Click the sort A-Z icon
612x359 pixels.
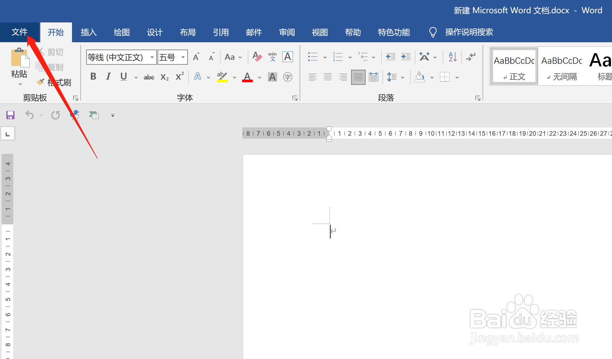[453, 57]
